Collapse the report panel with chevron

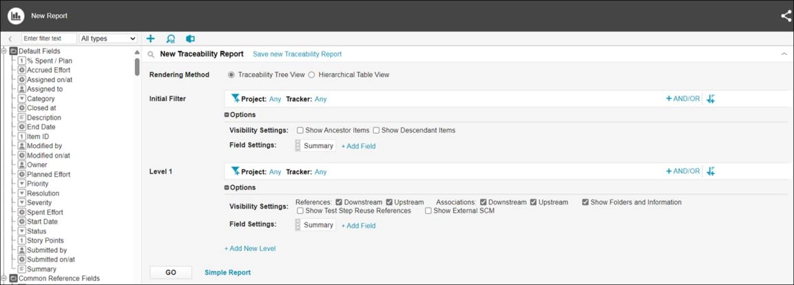784,54
